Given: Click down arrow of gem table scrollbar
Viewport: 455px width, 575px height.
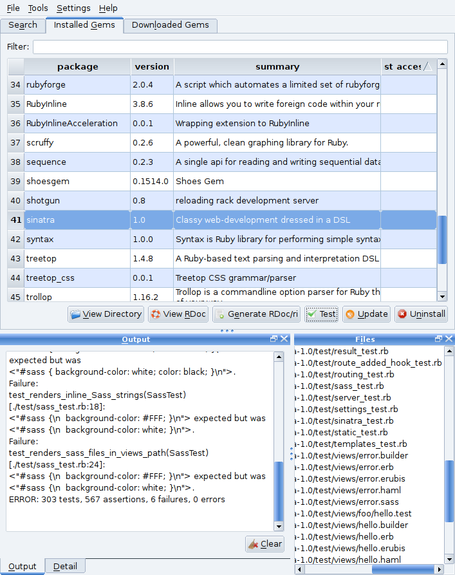Looking at the screenshot, I should coord(443,297).
